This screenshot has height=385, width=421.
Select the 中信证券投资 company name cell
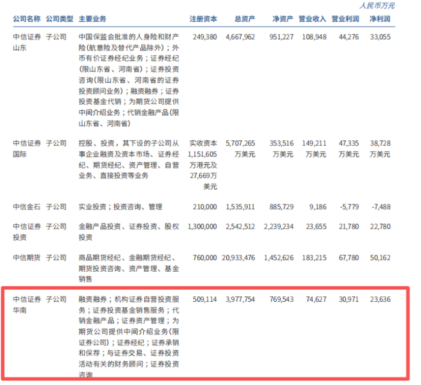(x=27, y=232)
